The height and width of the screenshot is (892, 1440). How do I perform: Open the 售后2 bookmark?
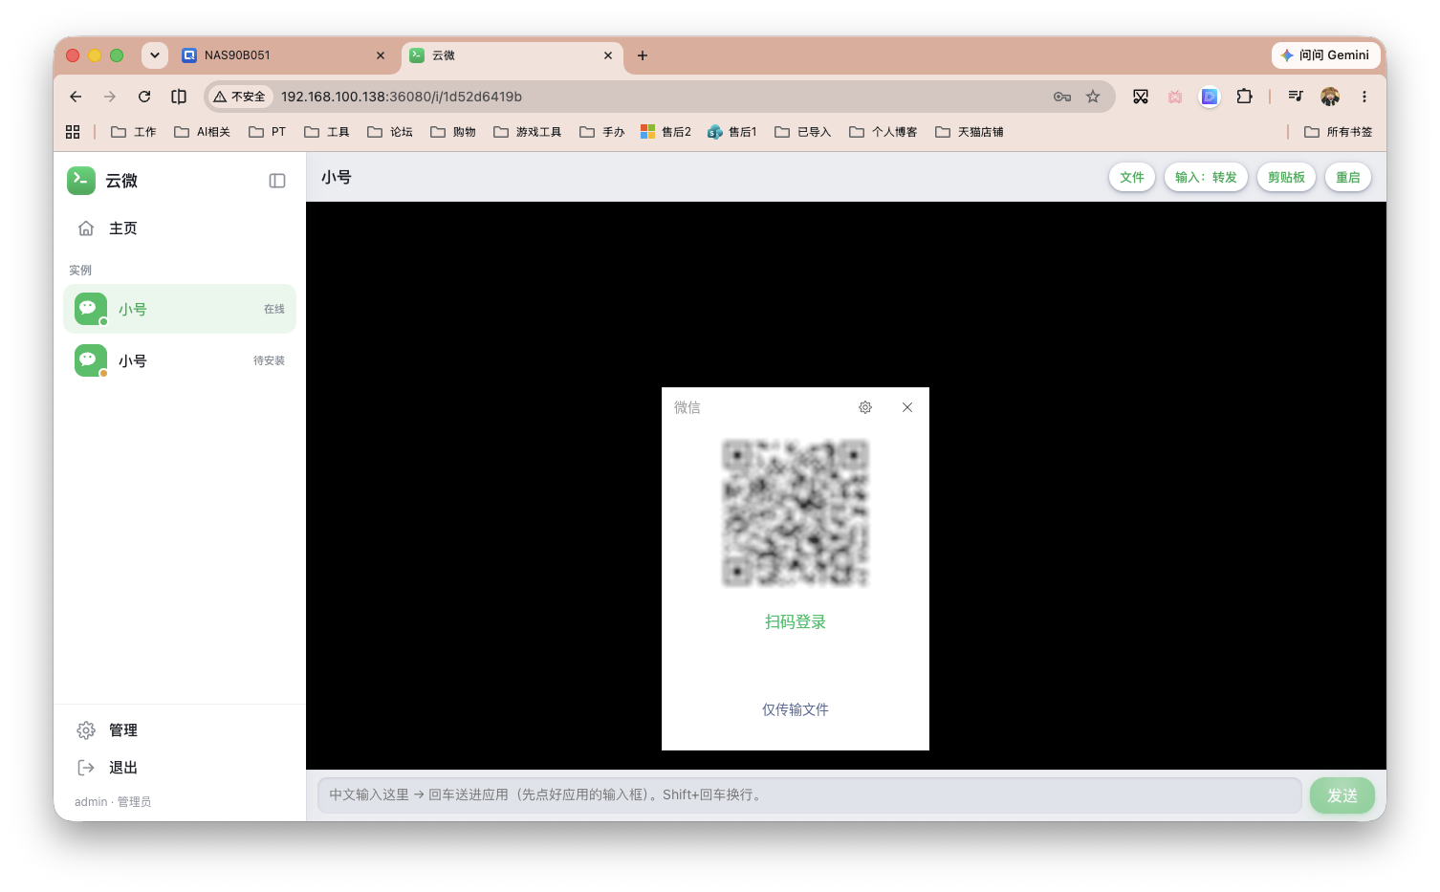point(666,132)
